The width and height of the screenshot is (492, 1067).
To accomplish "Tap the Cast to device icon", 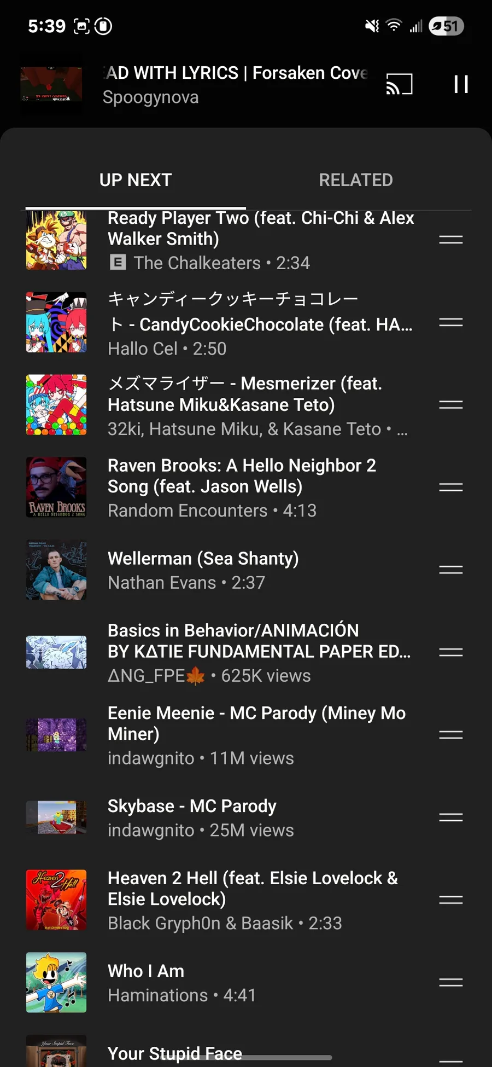I will pyautogui.click(x=399, y=84).
